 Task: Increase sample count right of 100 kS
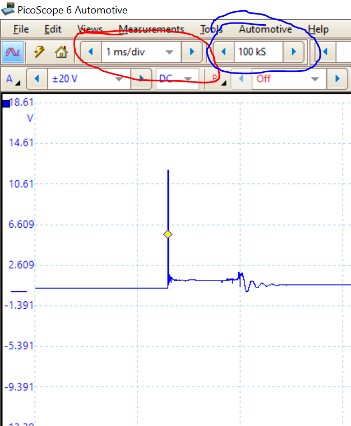coord(292,52)
